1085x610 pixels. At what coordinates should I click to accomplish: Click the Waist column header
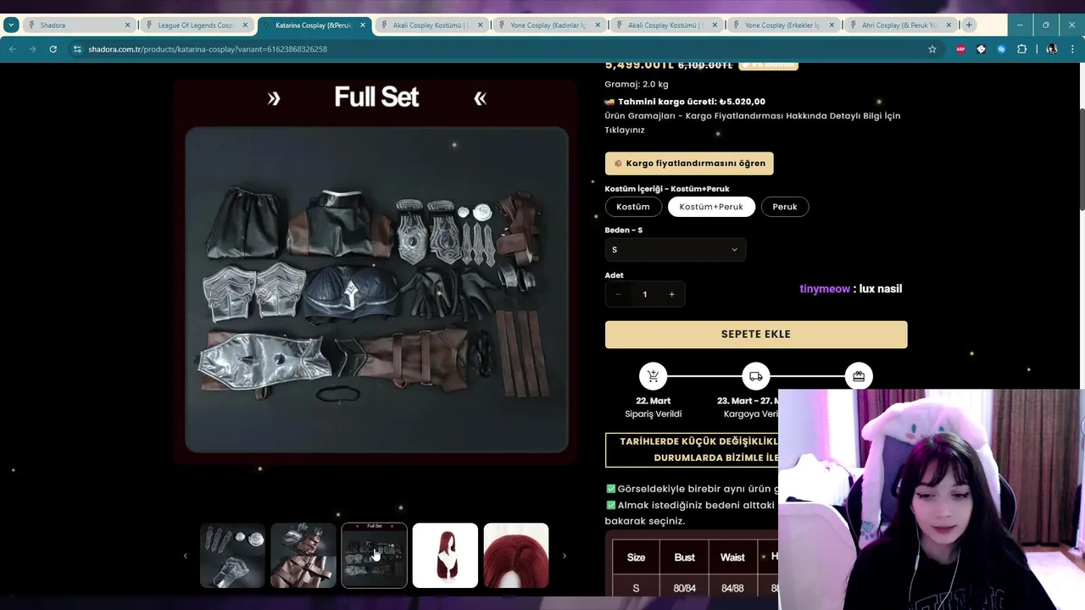pyautogui.click(x=732, y=557)
